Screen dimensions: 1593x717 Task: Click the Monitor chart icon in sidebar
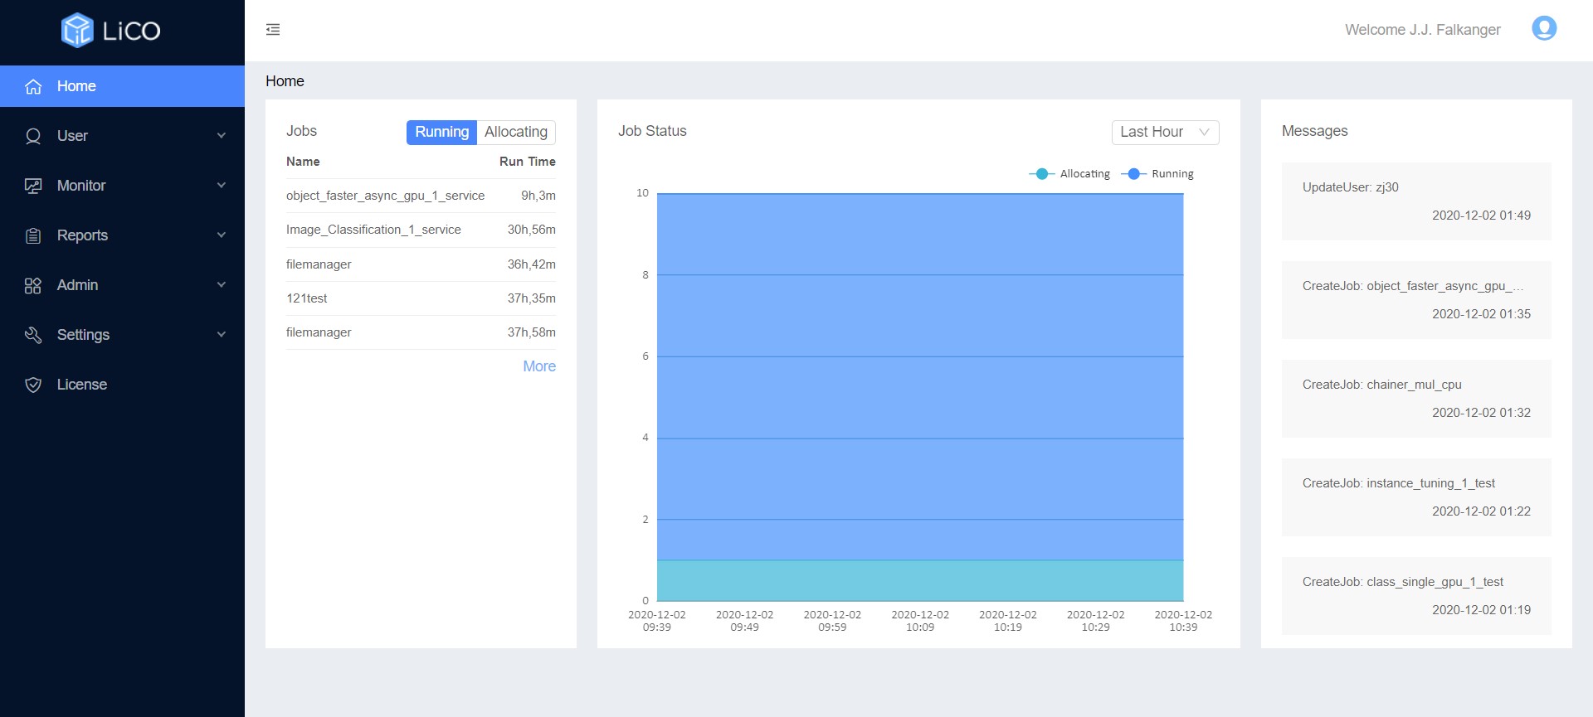33,186
